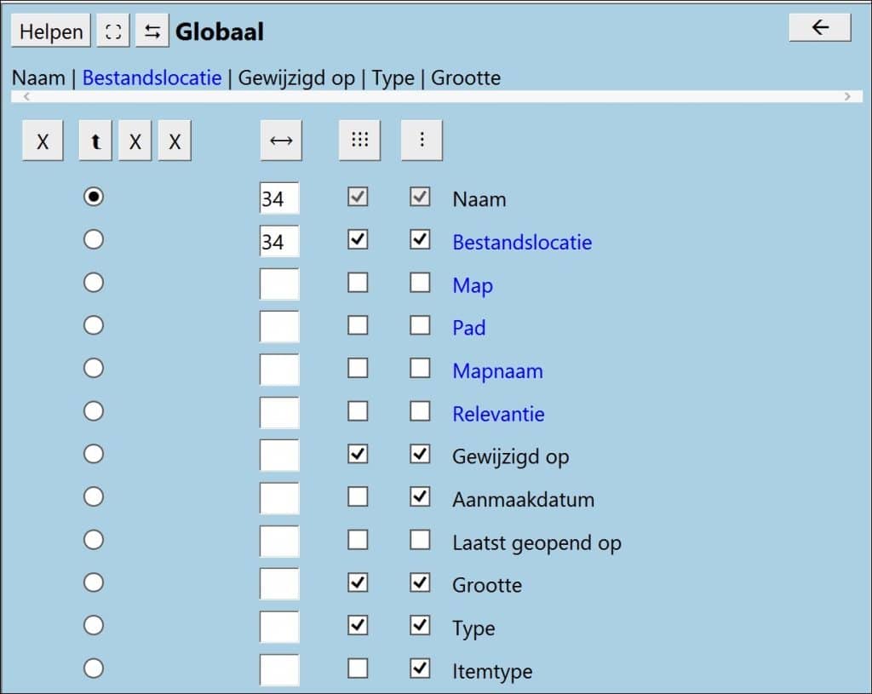Select the radio button in the Grootte row
Viewport: 872px width, 694px height.
[x=94, y=582]
